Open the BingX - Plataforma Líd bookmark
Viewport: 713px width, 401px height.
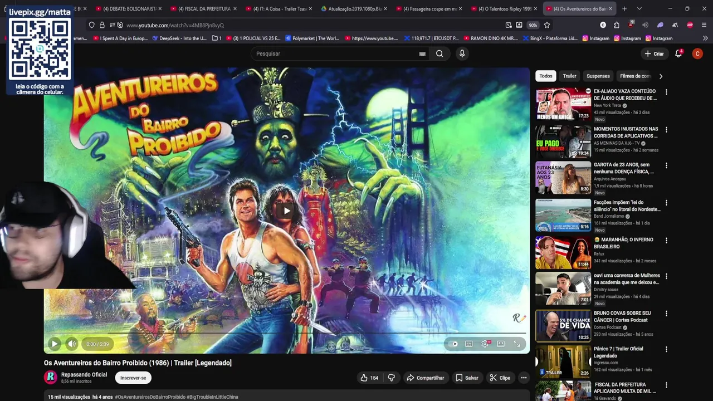click(550, 38)
